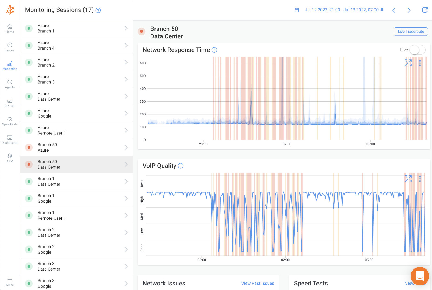
Task: Open the Menu at the sidebar bottom
Action: [x=10, y=281]
